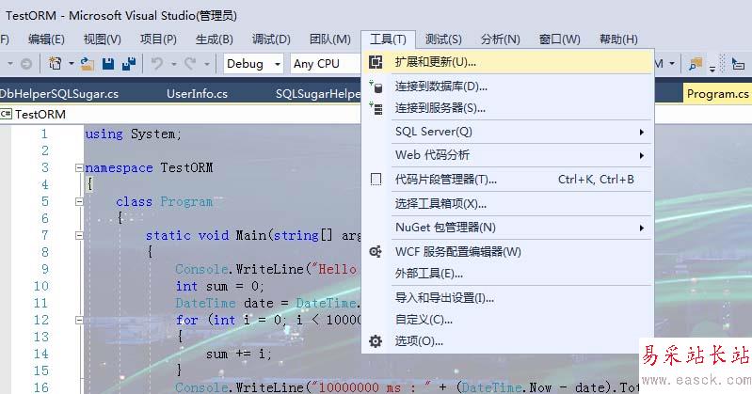Click the Find in Files toolbar icon
Image resolution: width=752 pixels, height=394 pixels.
click(x=696, y=63)
